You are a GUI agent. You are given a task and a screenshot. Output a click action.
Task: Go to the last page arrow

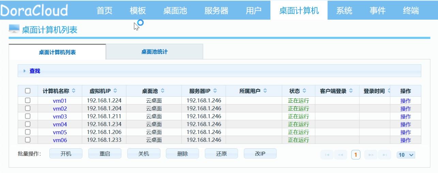pyautogui.click(x=385, y=155)
